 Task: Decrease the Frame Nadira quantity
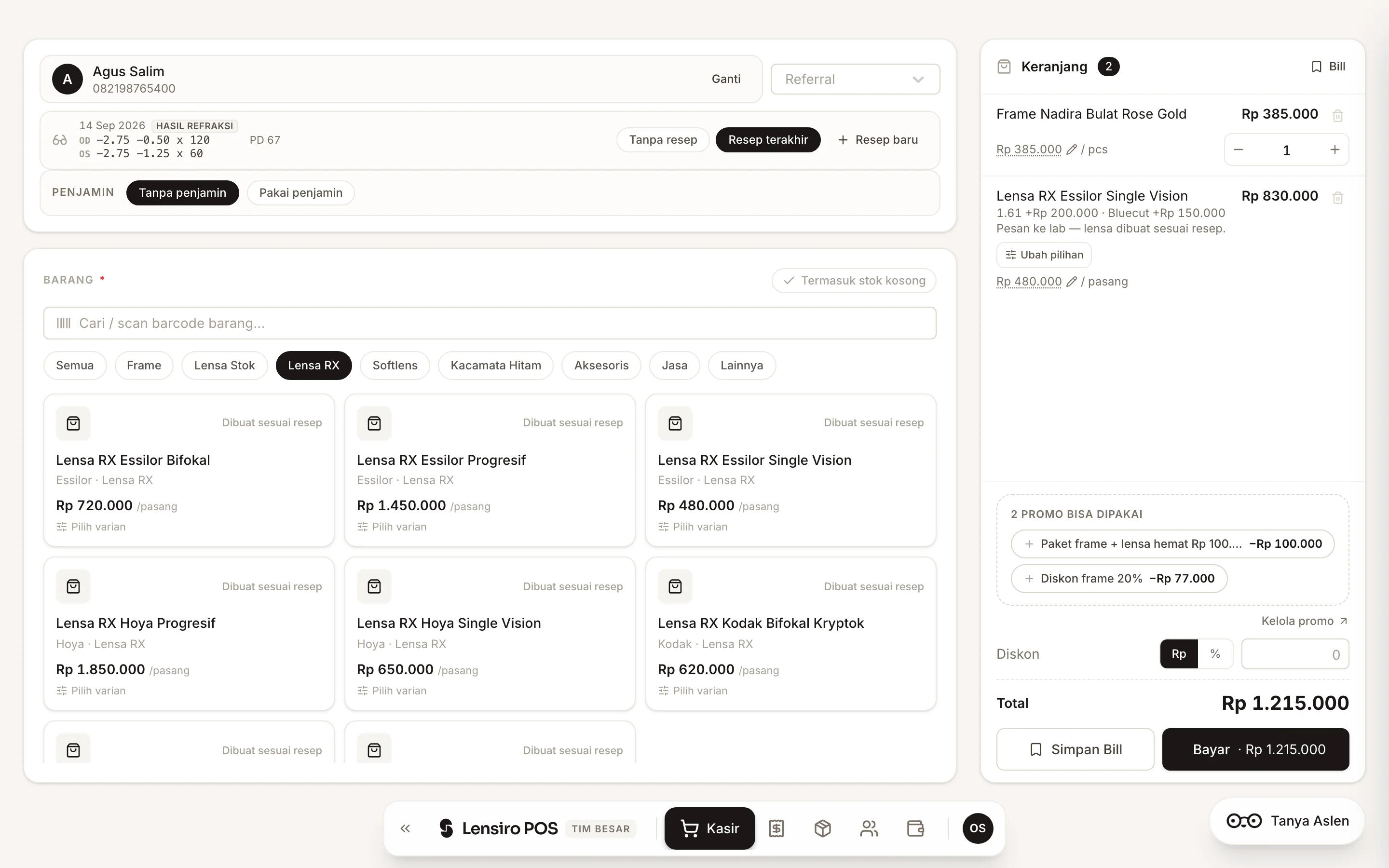click(1238, 150)
